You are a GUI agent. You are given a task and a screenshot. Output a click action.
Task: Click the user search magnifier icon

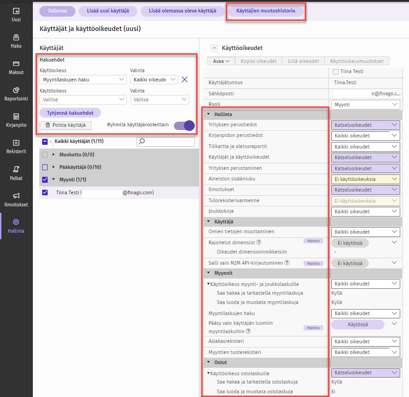142,142
